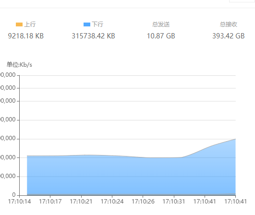Click the 17:10:14 time axis label
Viewport: 255px width, 215px height.
(x=19, y=202)
